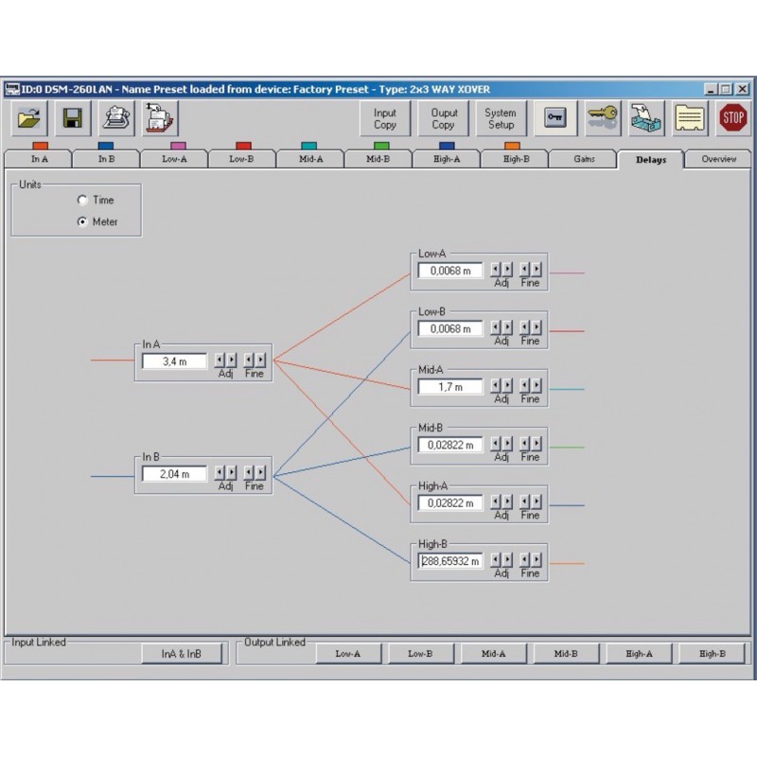Decrease In A delay with Adj left arrow
Image resolution: width=757 pixels, height=757 pixels.
pyautogui.click(x=220, y=361)
